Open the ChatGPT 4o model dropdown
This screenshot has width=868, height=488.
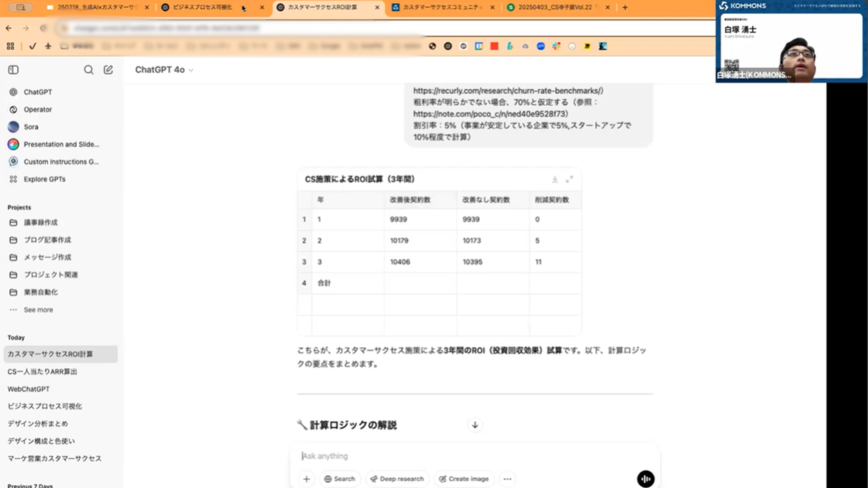coord(164,70)
